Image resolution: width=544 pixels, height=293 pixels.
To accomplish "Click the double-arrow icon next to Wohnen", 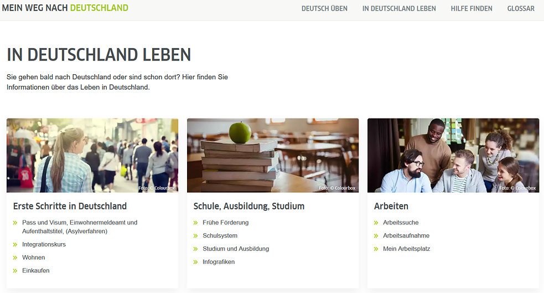I will pos(15,258).
